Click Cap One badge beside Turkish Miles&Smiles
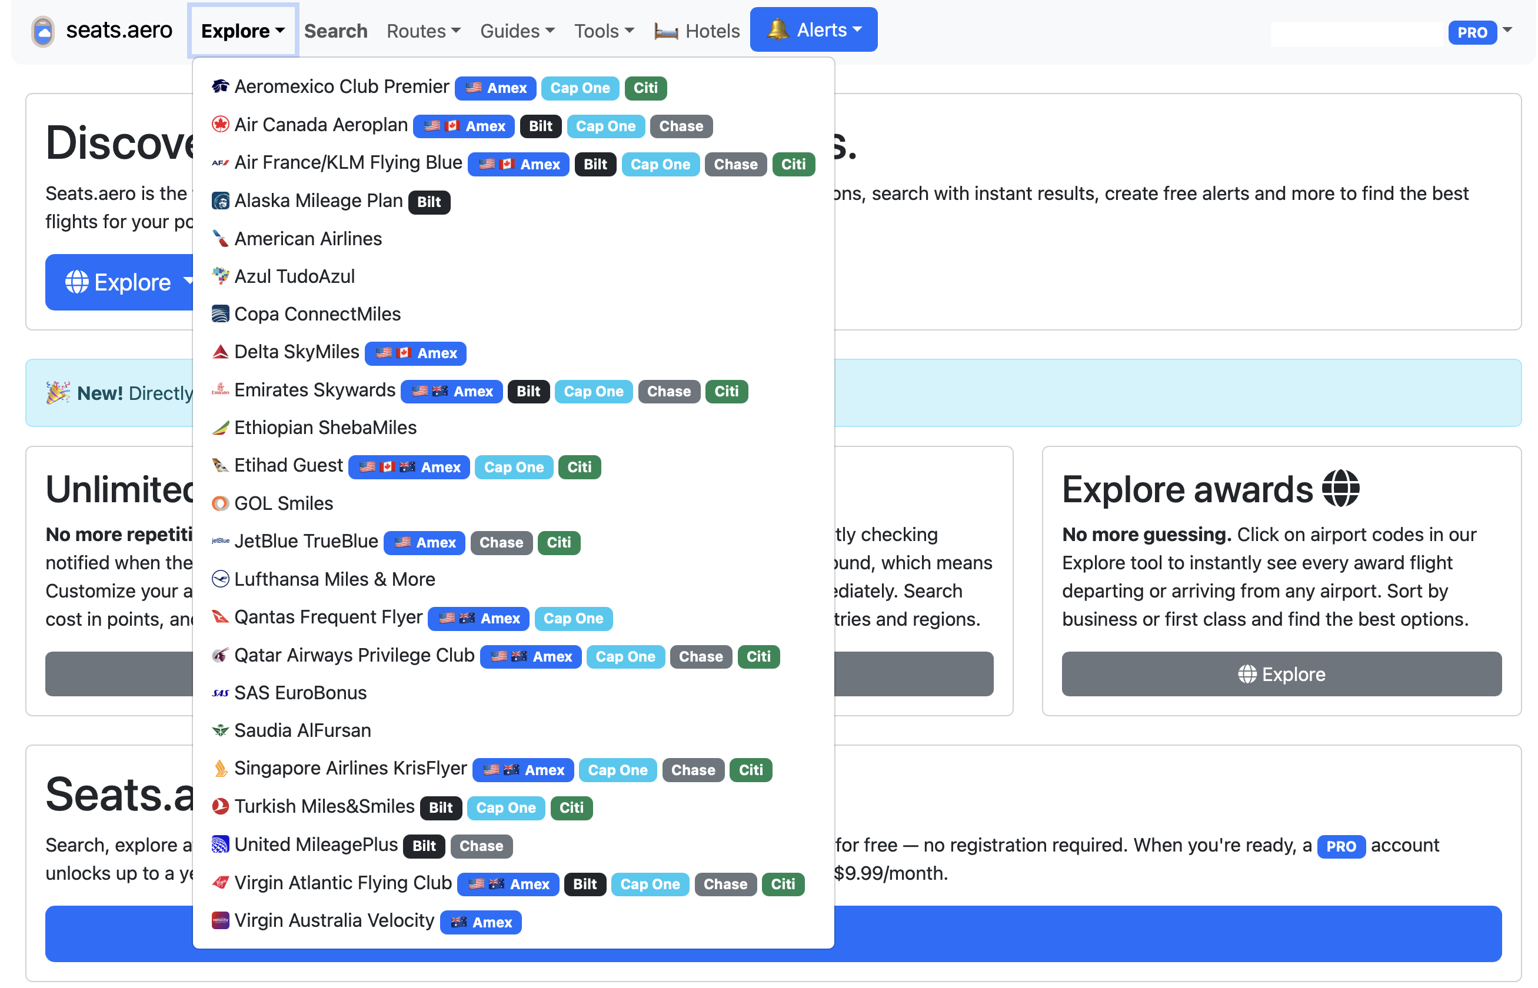The width and height of the screenshot is (1538, 988). 506,807
